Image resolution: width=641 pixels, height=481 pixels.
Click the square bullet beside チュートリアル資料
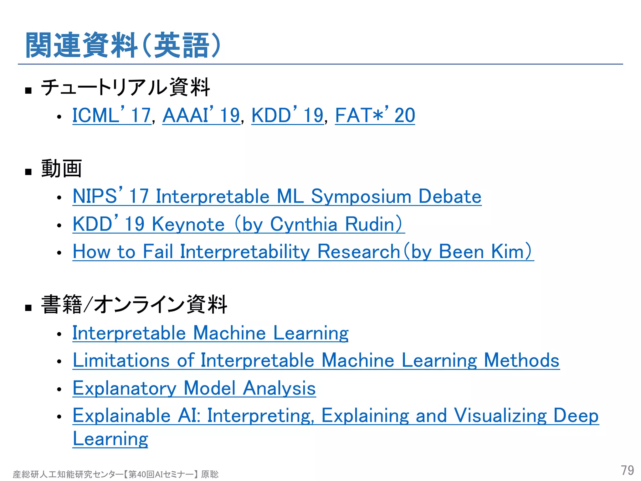(x=28, y=91)
